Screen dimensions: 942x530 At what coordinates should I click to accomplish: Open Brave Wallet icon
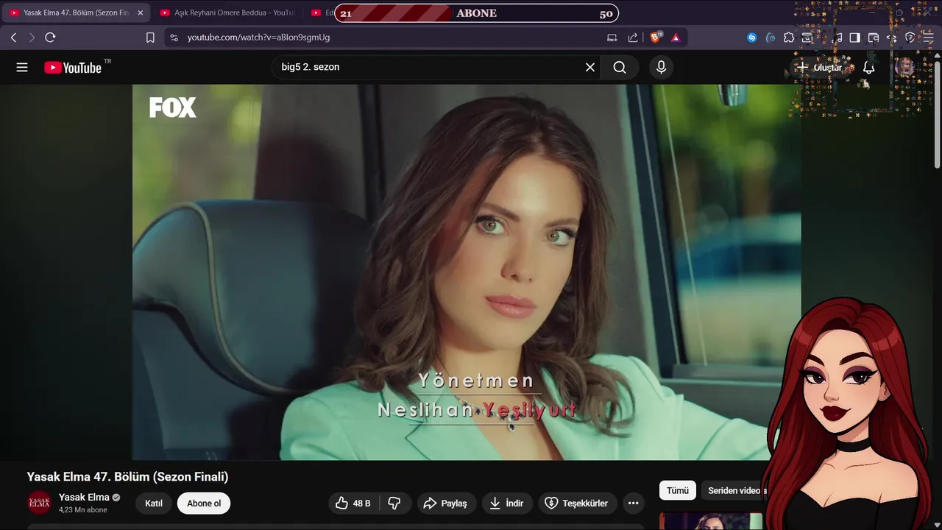tap(874, 38)
